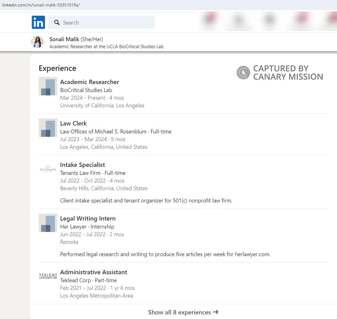Select text 'Beverly Hills, California, United States'
Viewport: 337px width, 319px height.
104,188
